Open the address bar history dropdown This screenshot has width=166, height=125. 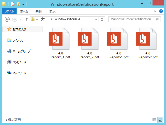(x=96, y=19)
